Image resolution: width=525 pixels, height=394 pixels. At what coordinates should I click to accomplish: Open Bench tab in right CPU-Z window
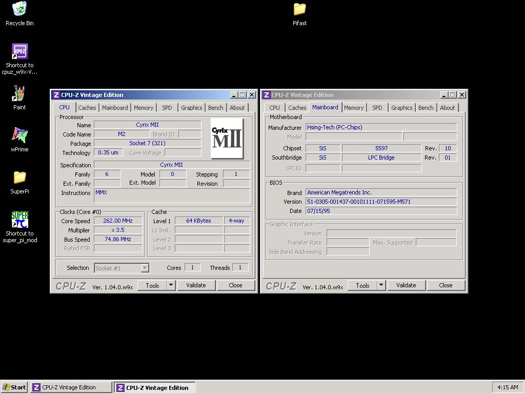coord(426,108)
